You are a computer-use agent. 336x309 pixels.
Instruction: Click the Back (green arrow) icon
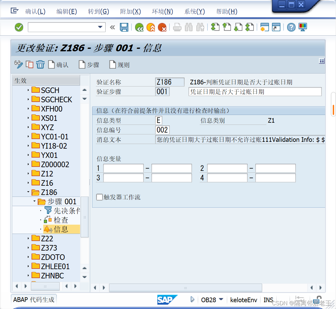(139, 27)
